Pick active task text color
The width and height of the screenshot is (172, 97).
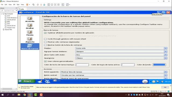pyautogui.click(x=128, y=65)
